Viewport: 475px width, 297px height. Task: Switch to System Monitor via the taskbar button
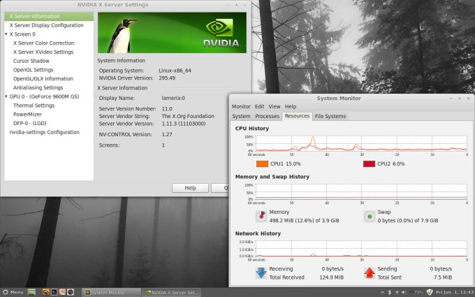click(111, 292)
